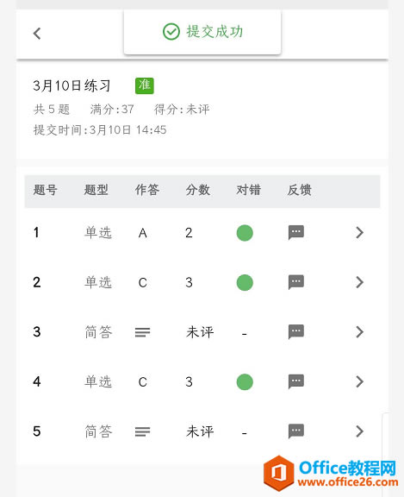Click the 提交成功 success notification

[x=202, y=32]
